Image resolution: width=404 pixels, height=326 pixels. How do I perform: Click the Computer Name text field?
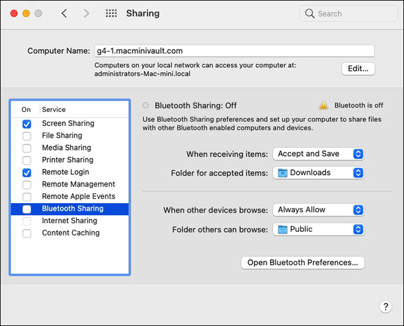(x=234, y=51)
